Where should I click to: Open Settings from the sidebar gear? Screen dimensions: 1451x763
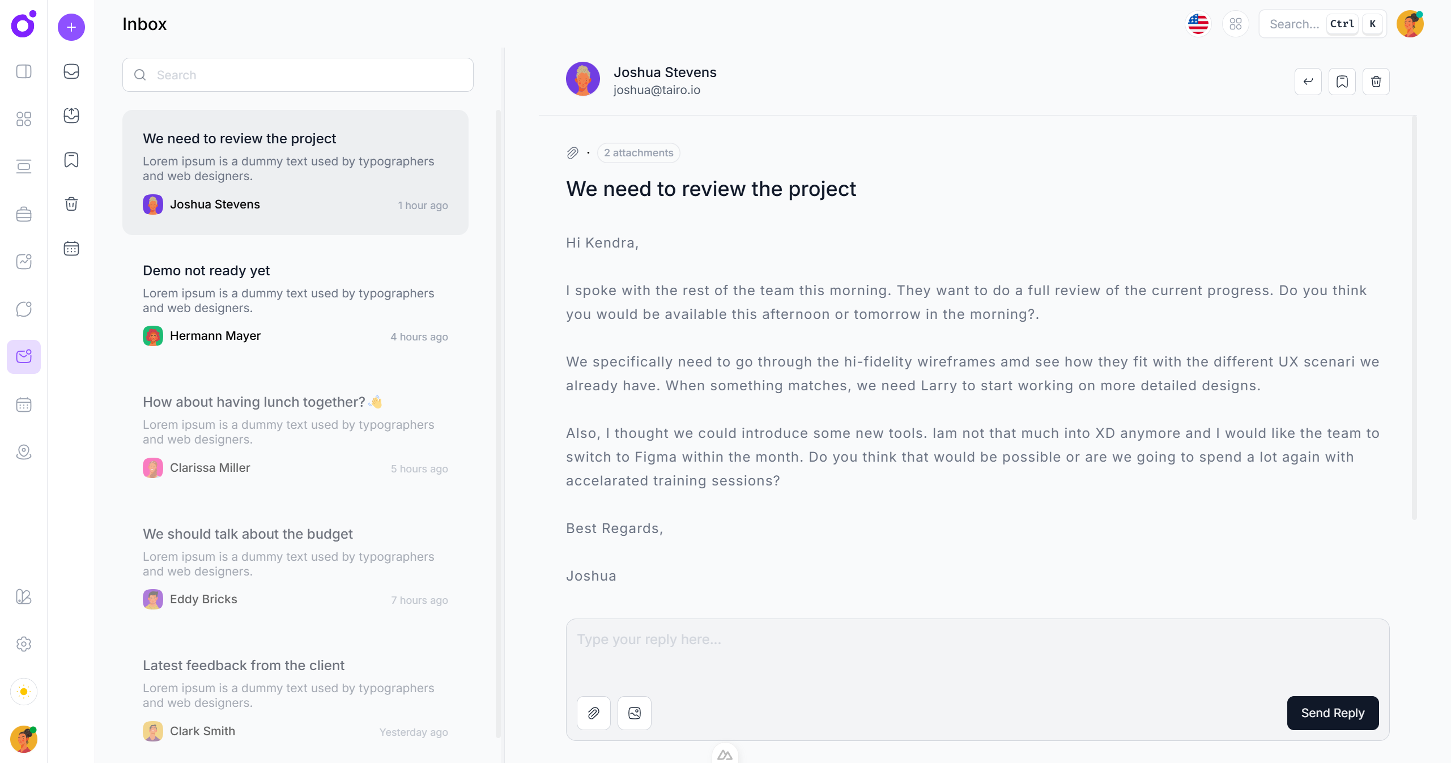coord(23,644)
